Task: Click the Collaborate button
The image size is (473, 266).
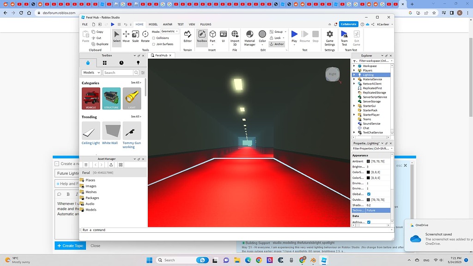Action: [x=348, y=24]
